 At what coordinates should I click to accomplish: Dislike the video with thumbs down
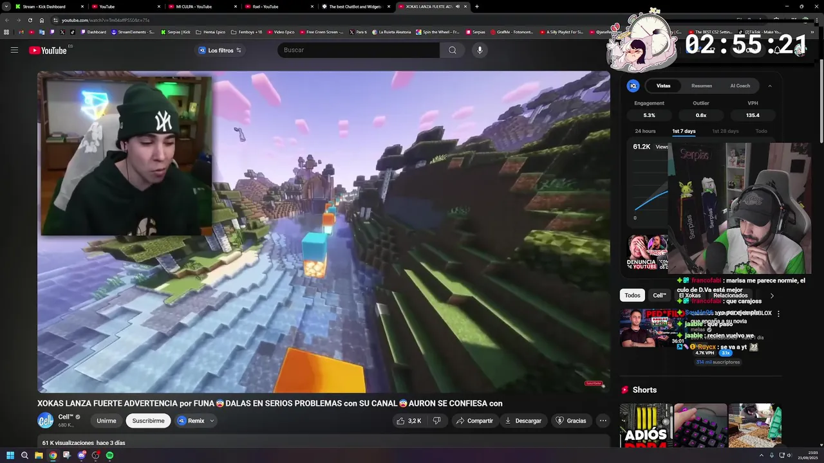[x=436, y=421]
